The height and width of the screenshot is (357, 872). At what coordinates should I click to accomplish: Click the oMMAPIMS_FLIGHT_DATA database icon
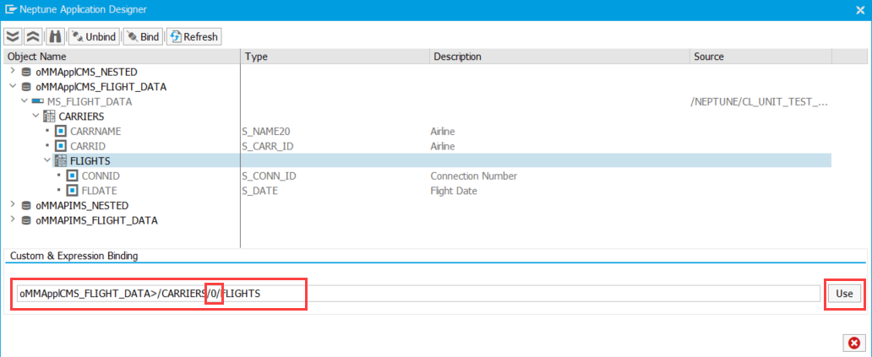pos(25,220)
